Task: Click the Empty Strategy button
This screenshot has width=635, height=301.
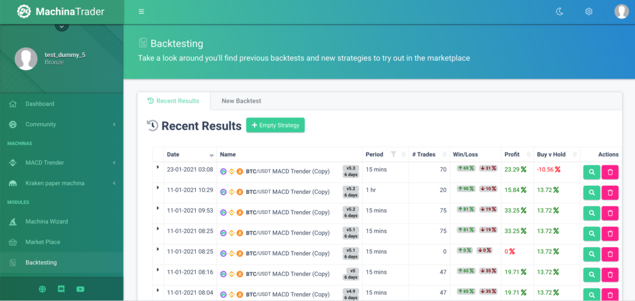Action: pyautogui.click(x=275, y=125)
